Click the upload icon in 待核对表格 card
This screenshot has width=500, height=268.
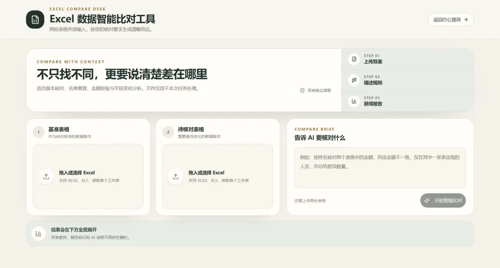click(x=176, y=176)
